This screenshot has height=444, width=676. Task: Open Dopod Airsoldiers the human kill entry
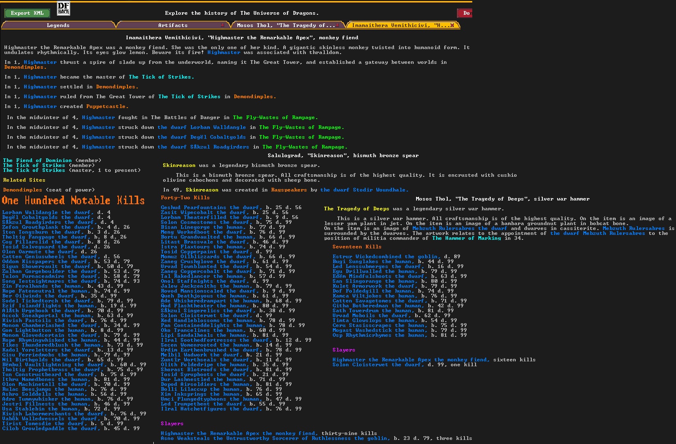226,384
